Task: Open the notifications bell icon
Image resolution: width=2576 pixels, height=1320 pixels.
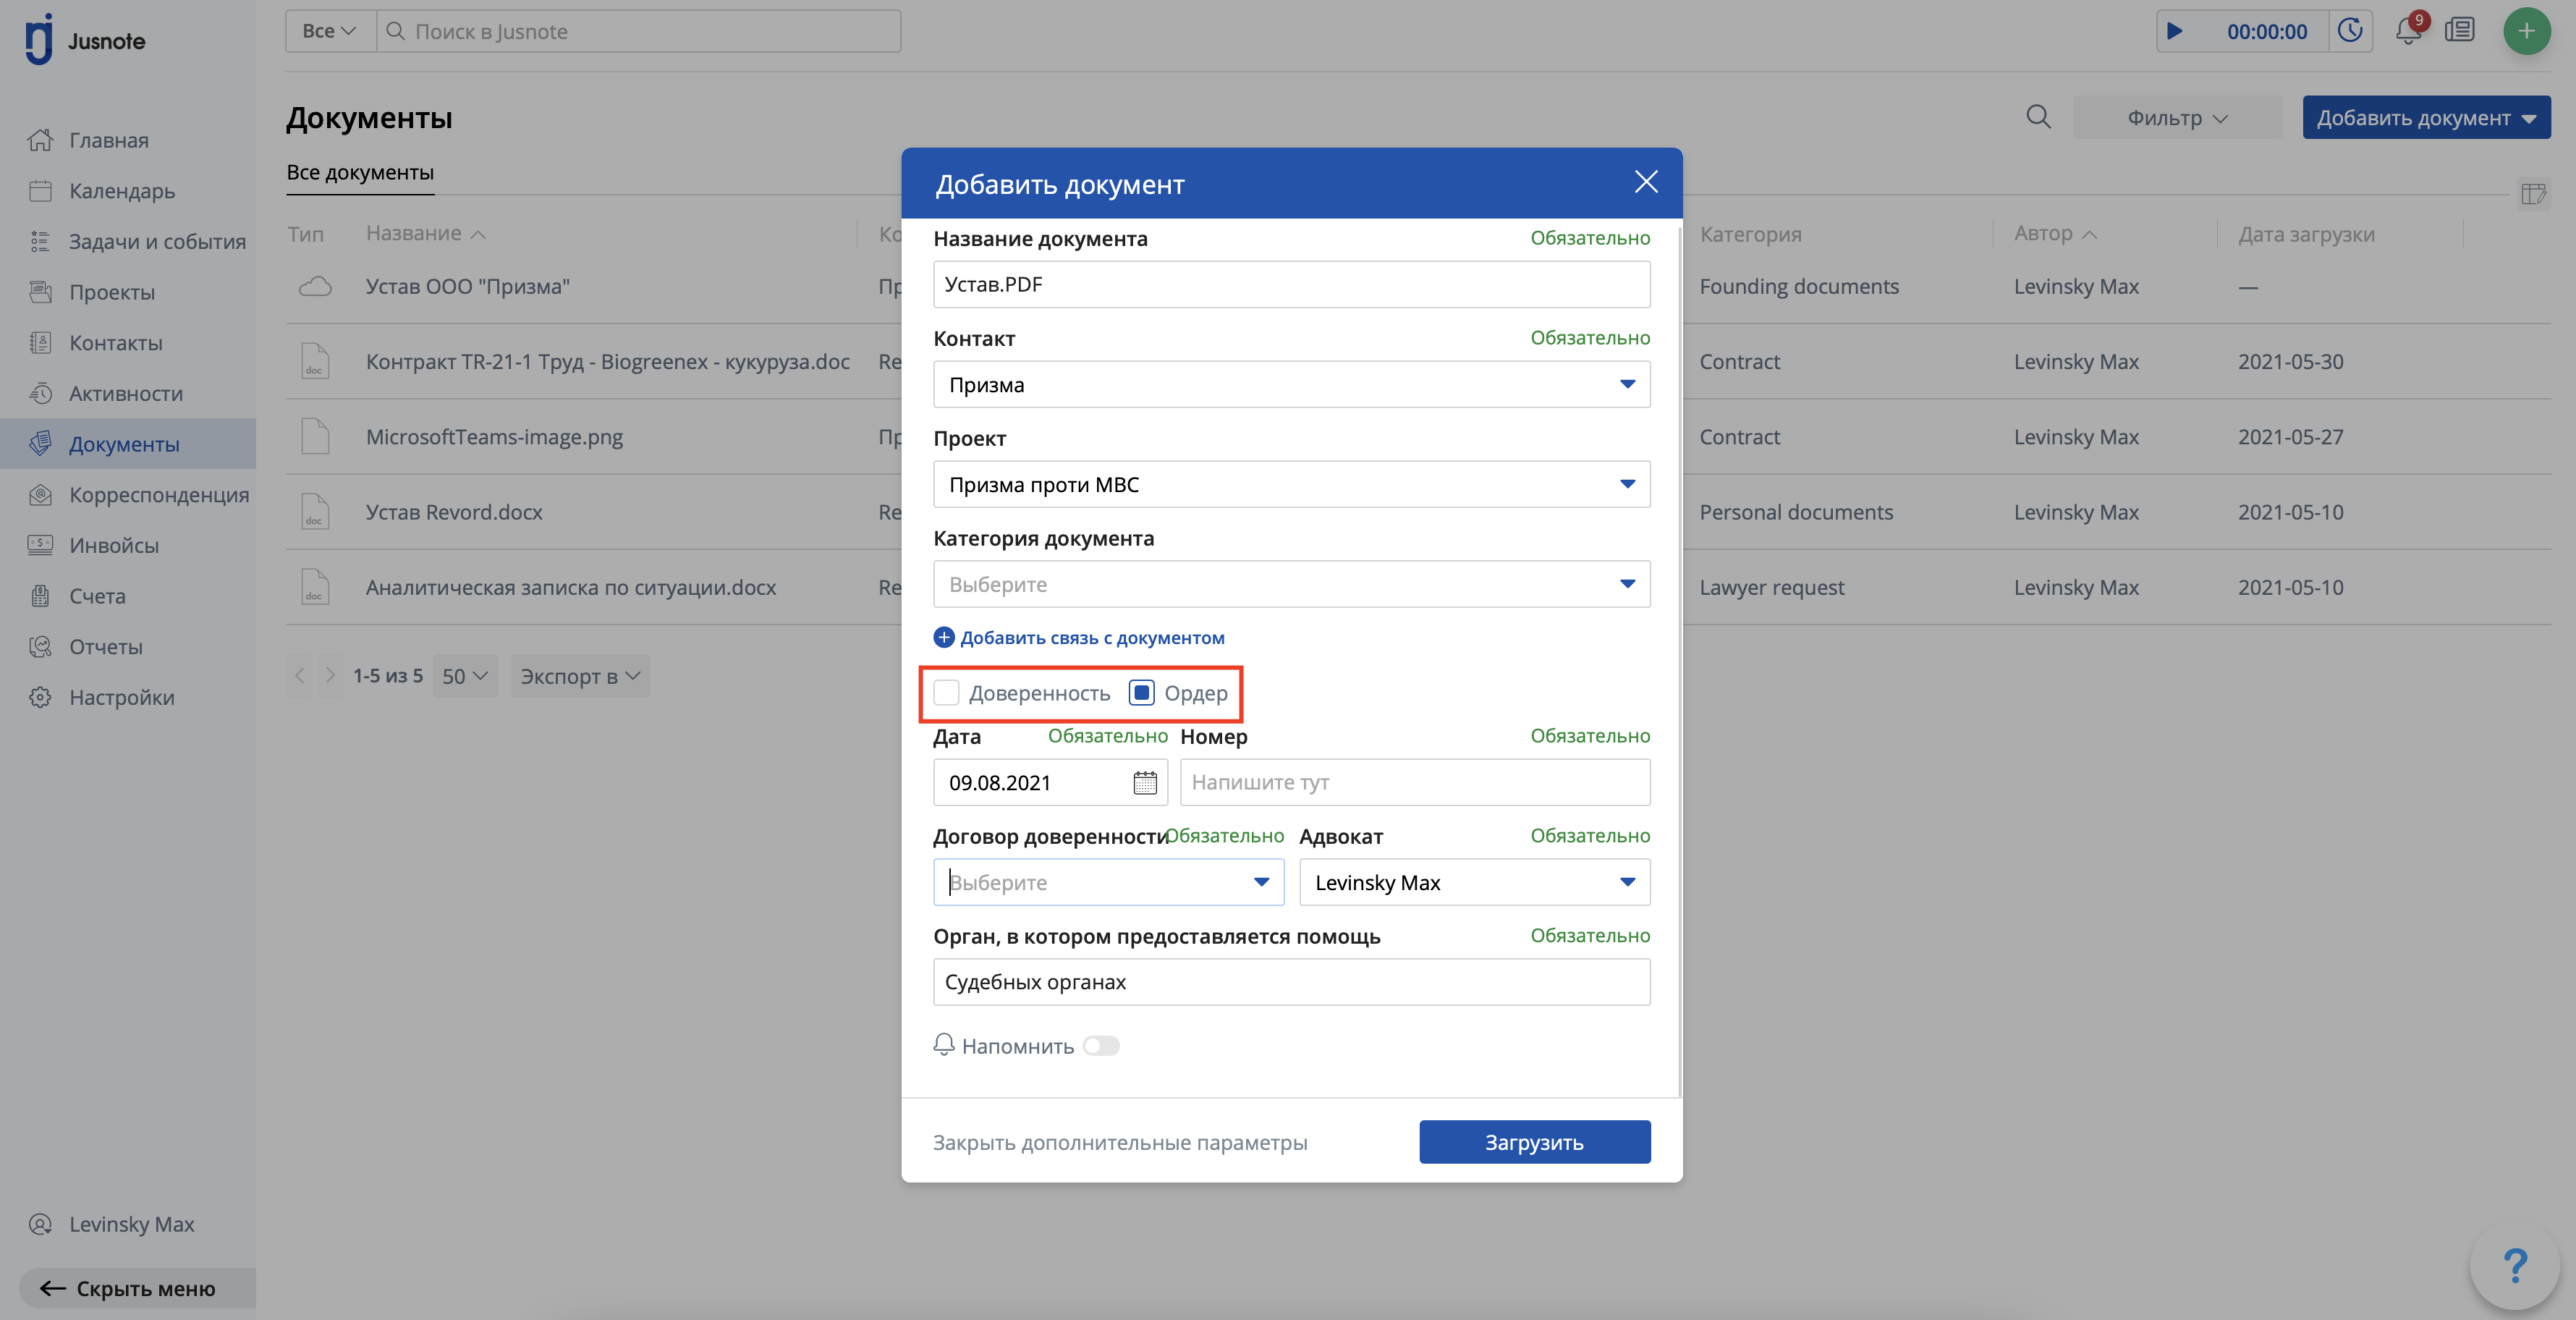Action: point(2408,31)
